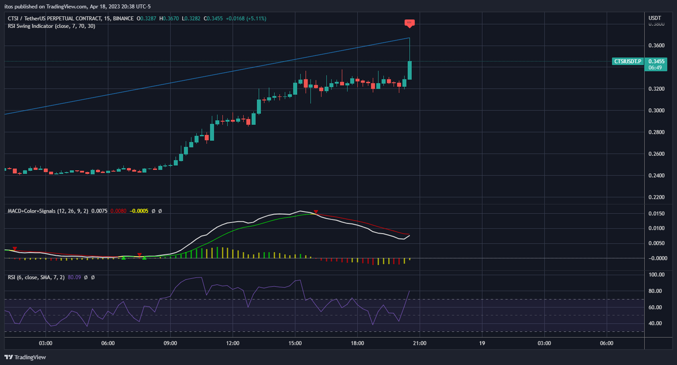
Task: Click the red sell signal marker above the last candle
Action: coord(410,23)
